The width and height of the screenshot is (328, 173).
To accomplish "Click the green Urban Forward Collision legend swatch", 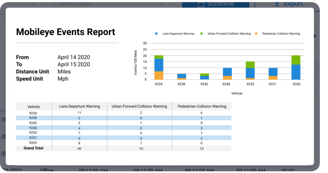I will pyautogui.click(x=201, y=33).
